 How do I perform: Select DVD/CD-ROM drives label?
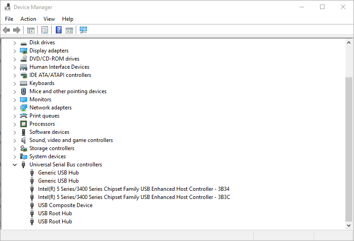click(54, 59)
